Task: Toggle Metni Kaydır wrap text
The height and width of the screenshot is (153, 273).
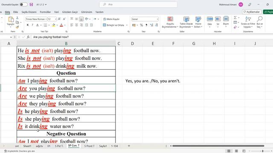Action: 111,19
